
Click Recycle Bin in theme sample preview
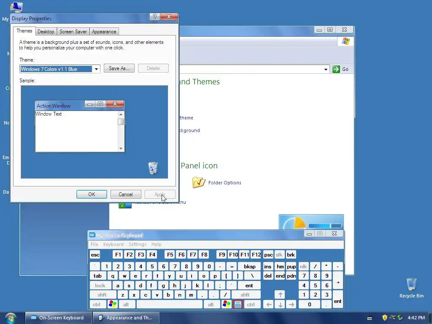pyautogui.click(x=153, y=168)
